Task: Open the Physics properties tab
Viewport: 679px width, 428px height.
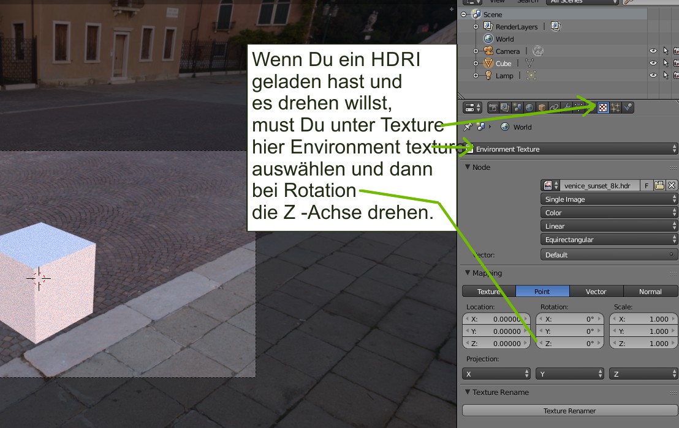Action: click(x=628, y=108)
